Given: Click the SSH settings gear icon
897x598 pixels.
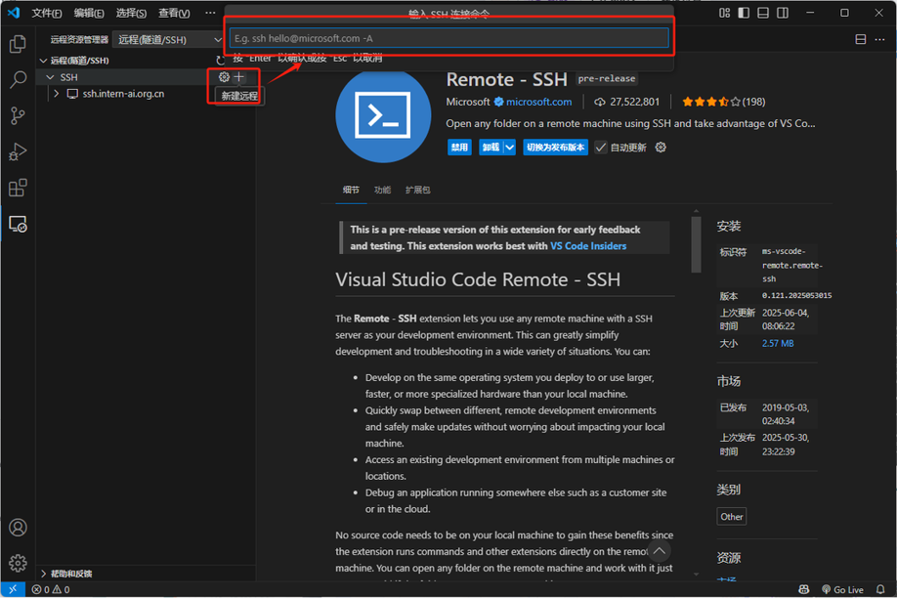Looking at the screenshot, I should (225, 76).
